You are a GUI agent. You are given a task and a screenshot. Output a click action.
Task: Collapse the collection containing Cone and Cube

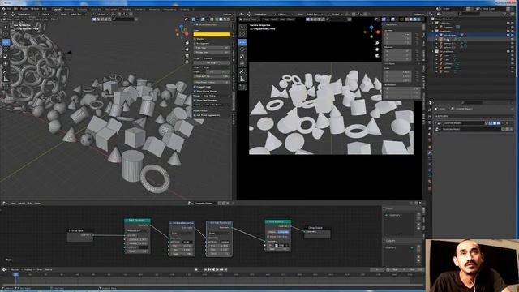[x=433, y=52]
